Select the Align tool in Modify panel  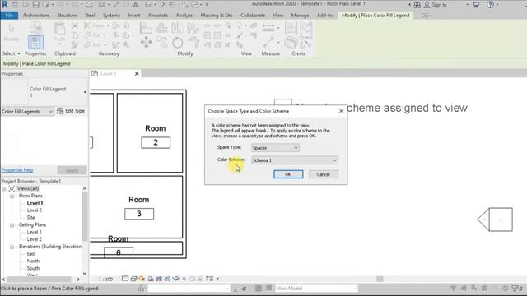146,28
